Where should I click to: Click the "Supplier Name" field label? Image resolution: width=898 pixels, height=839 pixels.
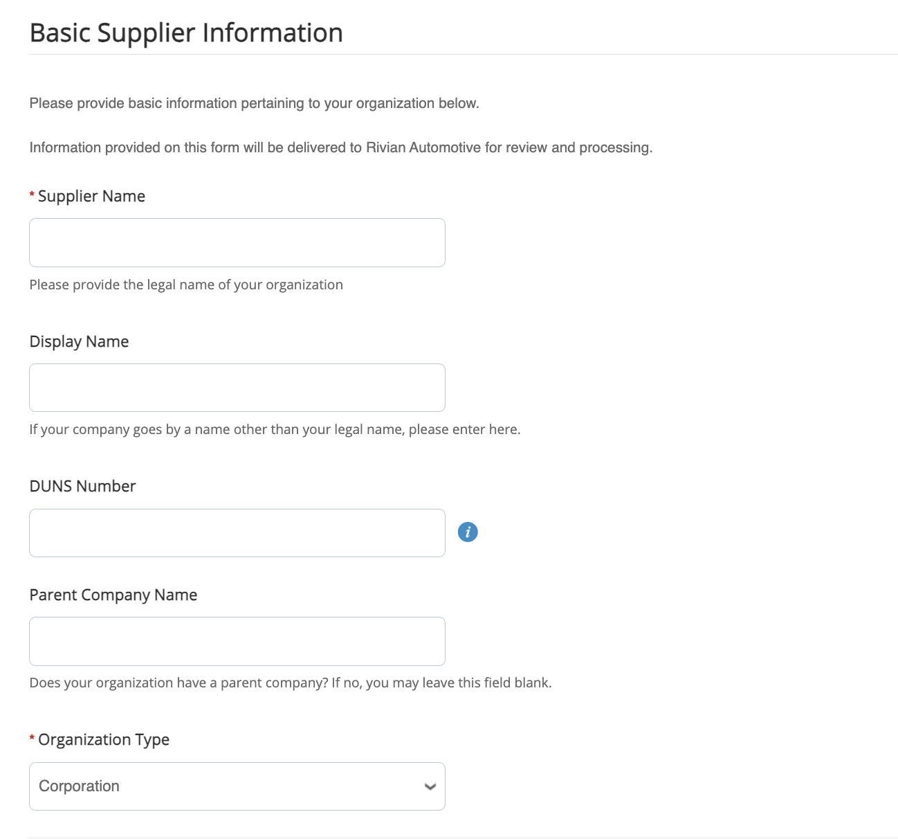click(91, 197)
